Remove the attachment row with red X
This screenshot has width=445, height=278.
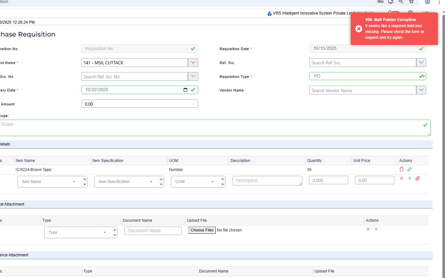368,229
